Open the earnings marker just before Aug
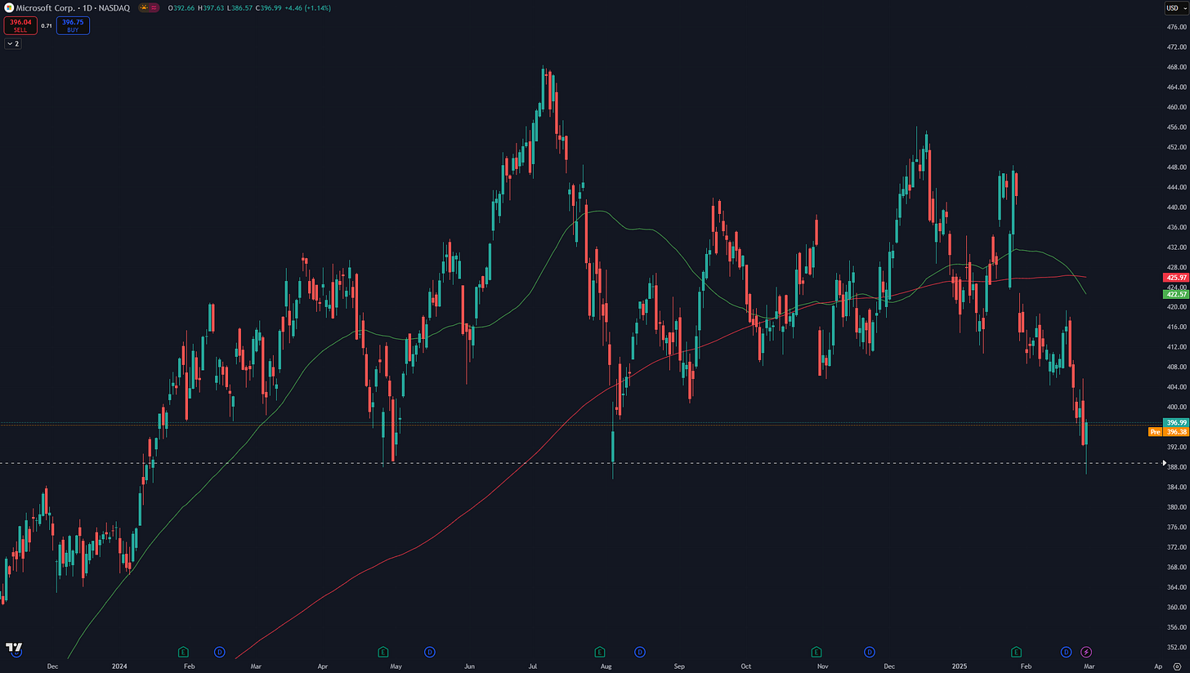The height and width of the screenshot is (673, 1190). (x=599, y=652)
